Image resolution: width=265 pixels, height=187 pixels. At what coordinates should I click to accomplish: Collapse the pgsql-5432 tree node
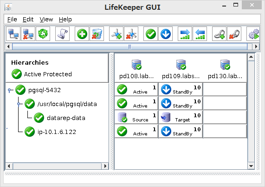(9, 90)
